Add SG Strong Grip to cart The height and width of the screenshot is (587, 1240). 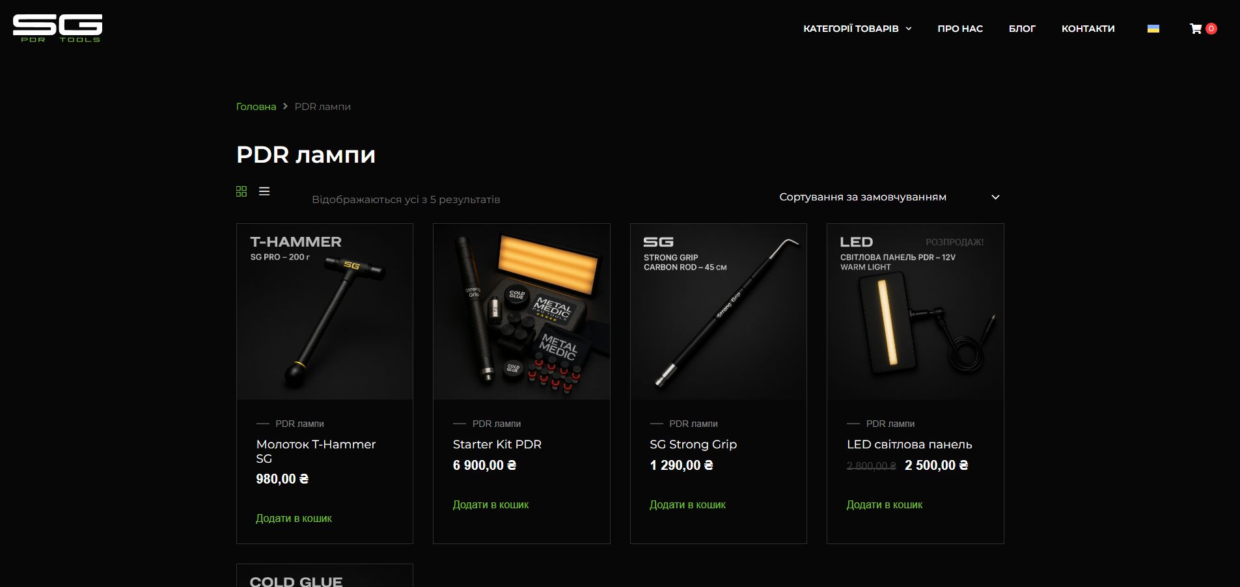687,505
